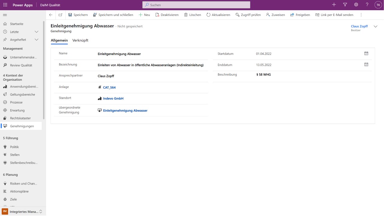Open the Indevo GmbH Standort link
Image resolution: width=384 pixels, height=216 pixels.
click(x=113, y=98)
